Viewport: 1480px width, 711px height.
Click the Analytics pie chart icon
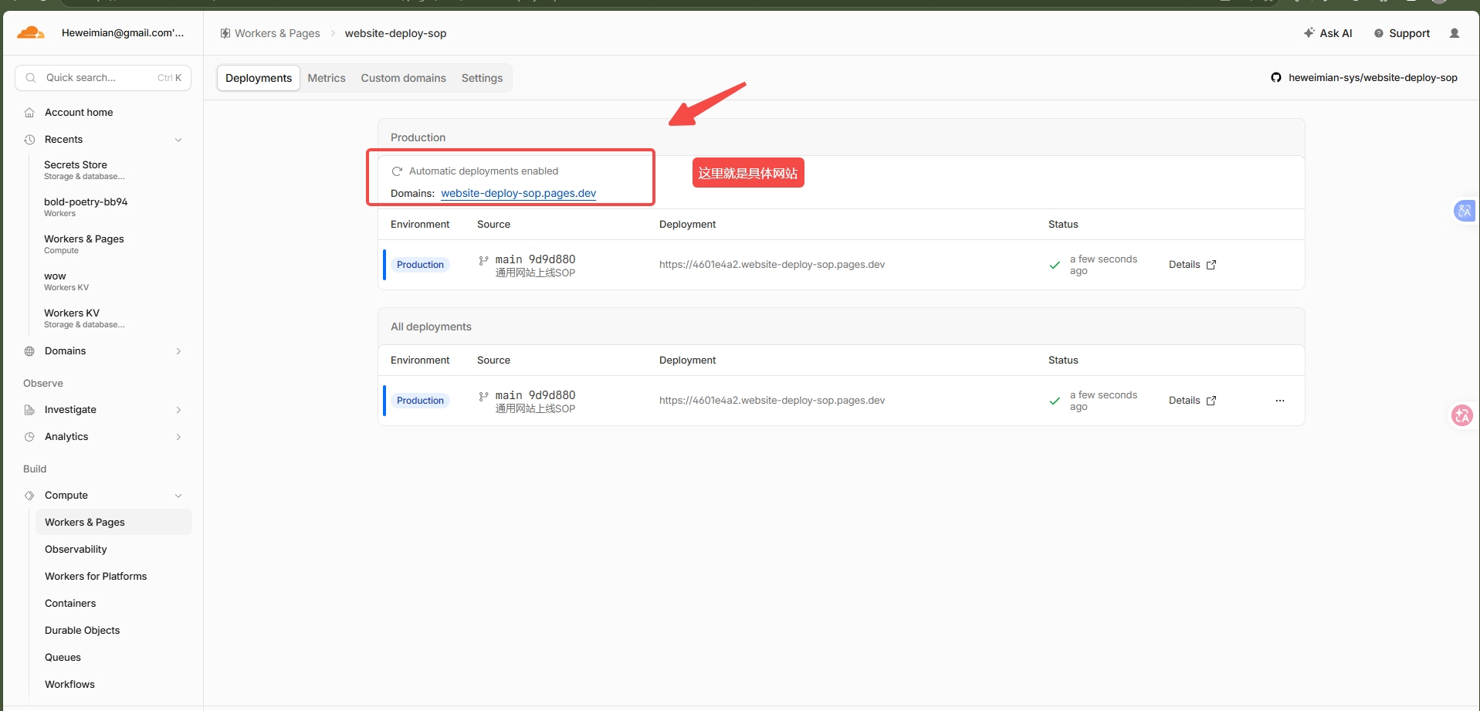[x=29, y=437]
